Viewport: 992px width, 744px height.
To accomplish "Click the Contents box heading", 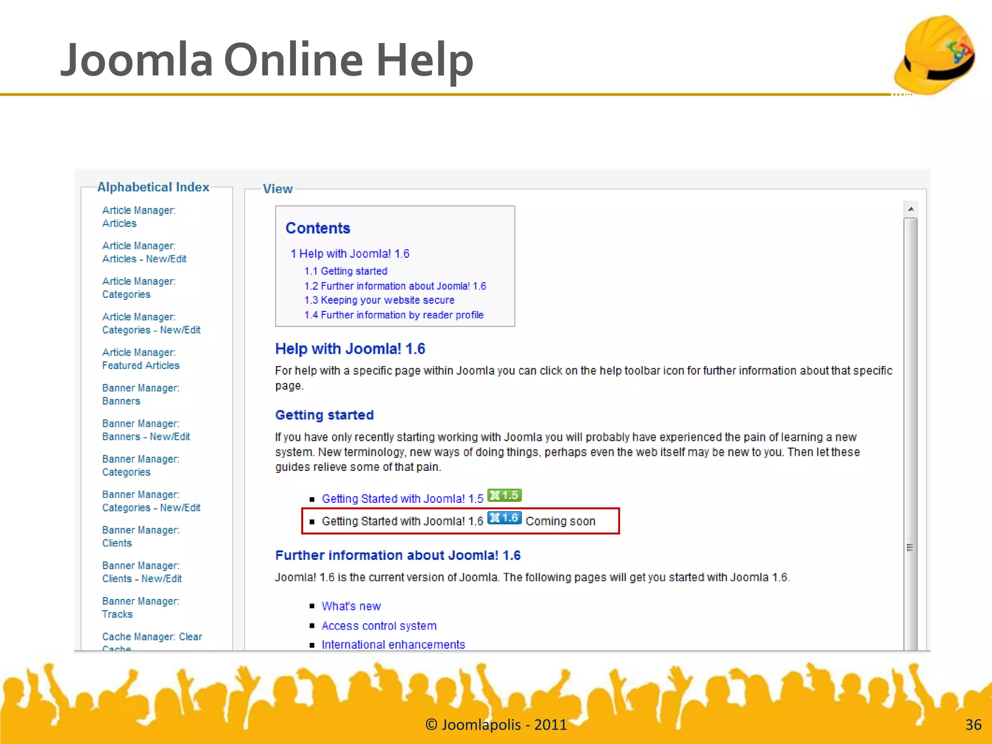I will click(318, 228).
